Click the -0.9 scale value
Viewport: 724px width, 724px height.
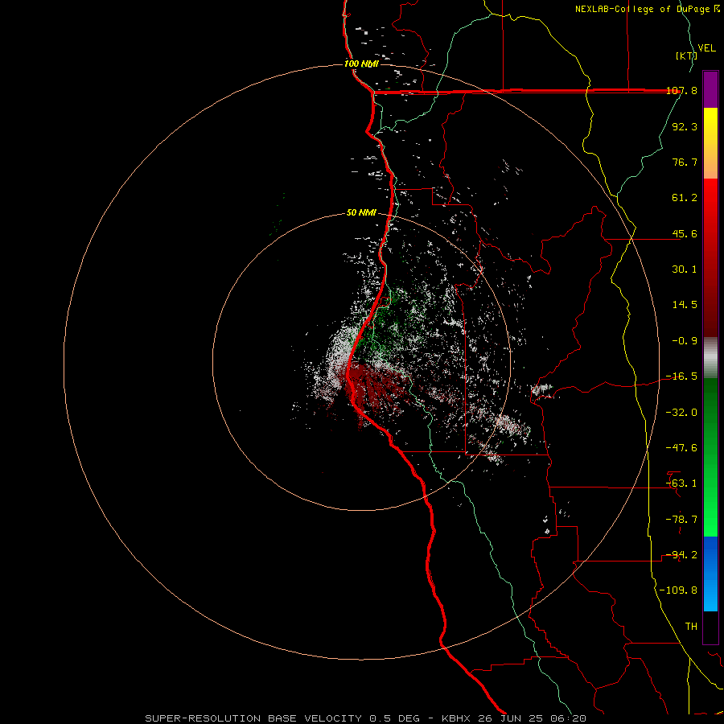coord(685,341)
